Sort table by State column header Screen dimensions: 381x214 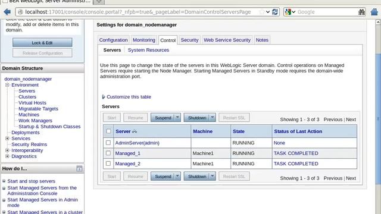pos(239,131)
